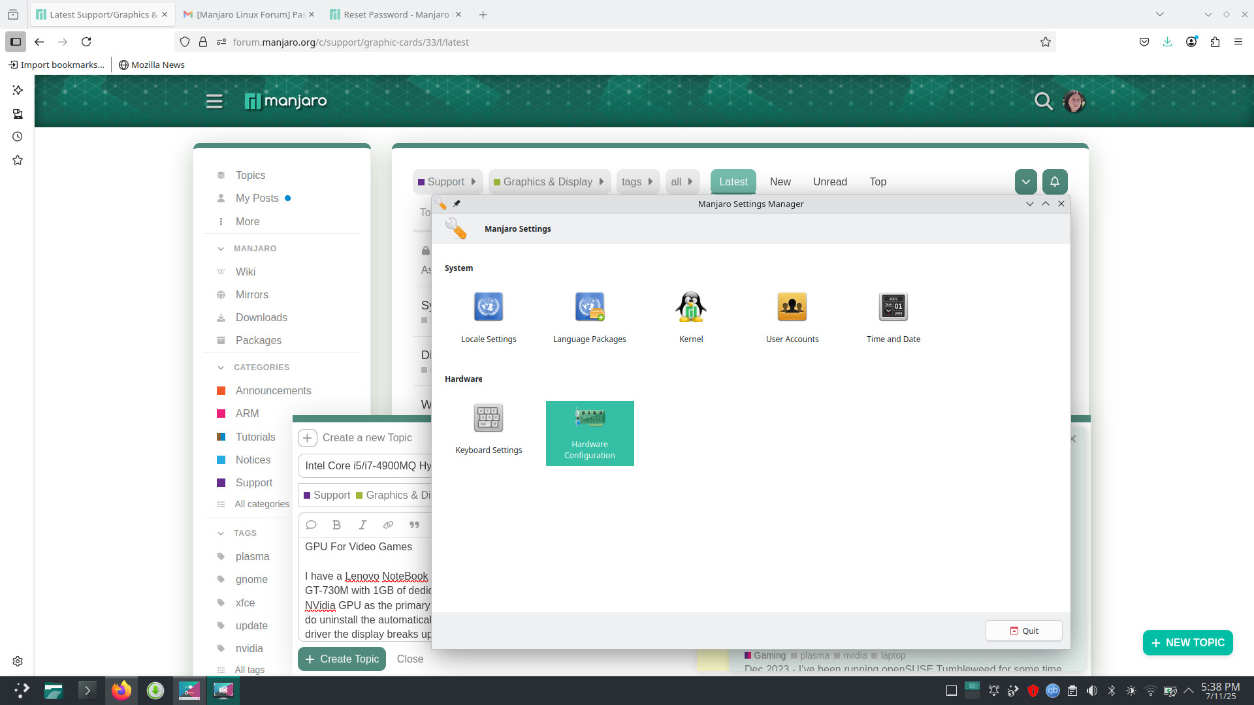
Task: Open history in Firefox sidebar
Action: [x=18, y=136]
